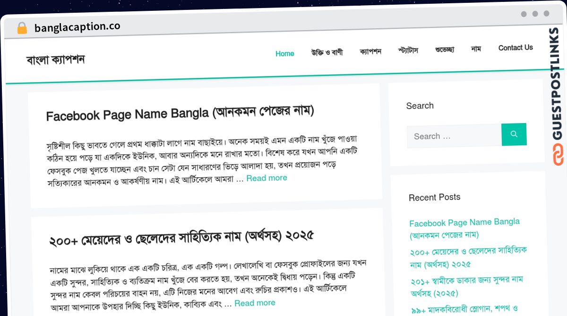This screenshot has width=567, height=316.
Task: Click the teal search magnifier button
Action: (x=514, y=134)
